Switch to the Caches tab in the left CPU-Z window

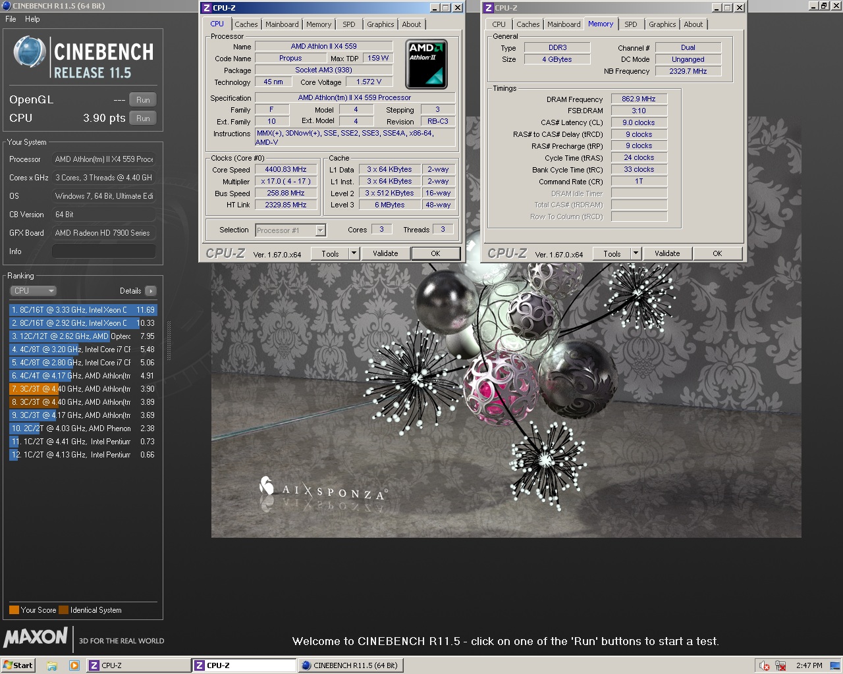(x=246, y=24)
